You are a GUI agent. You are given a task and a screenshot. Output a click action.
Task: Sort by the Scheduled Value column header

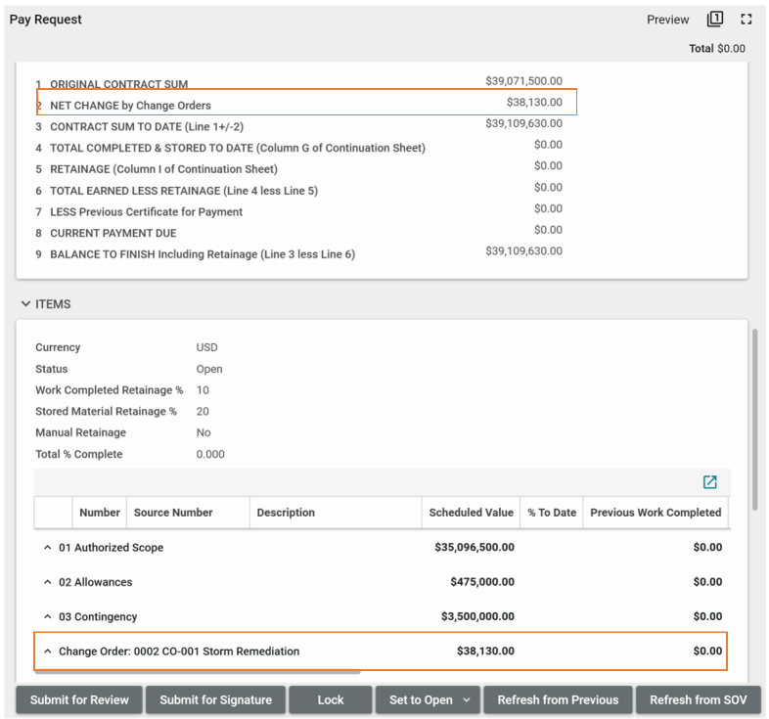point(471,513)
